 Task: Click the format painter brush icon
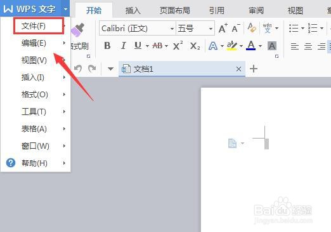pyautogui.click(x=77, y=30)
